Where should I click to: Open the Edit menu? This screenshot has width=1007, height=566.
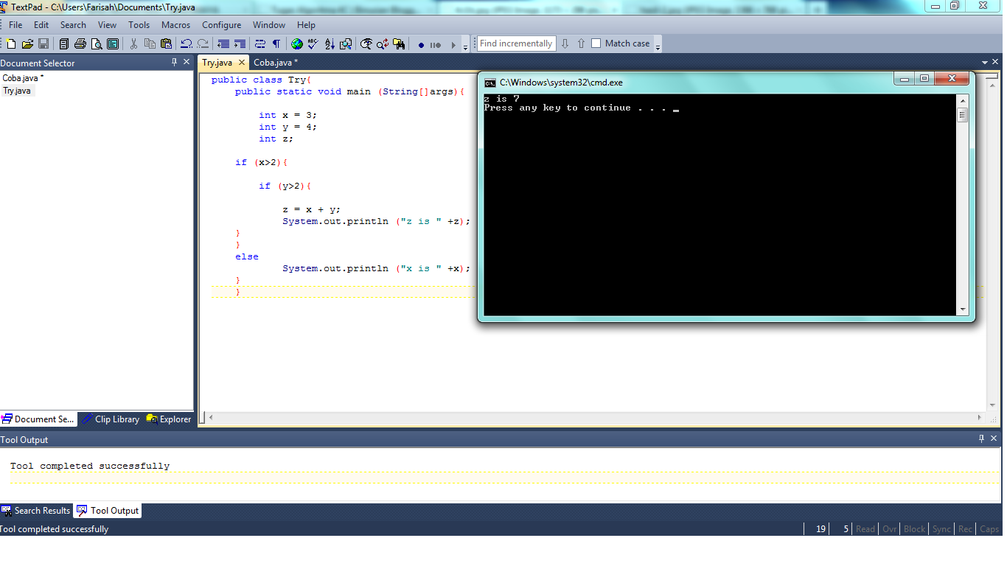(x=41, y=24)
